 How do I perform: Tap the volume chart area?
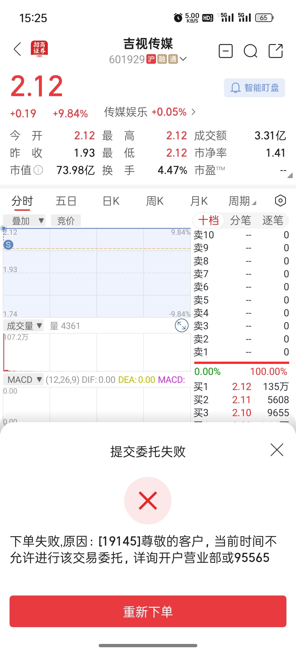[x=97, y=352]
